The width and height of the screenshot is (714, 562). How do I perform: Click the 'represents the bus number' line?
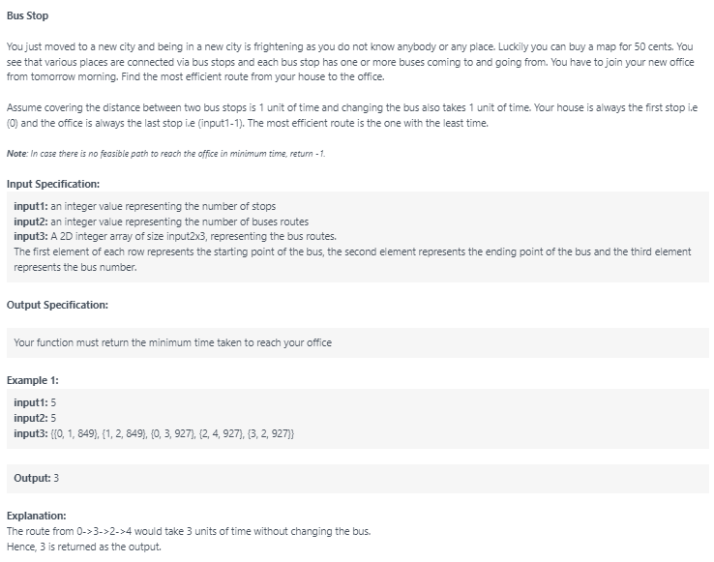point(75,267)
